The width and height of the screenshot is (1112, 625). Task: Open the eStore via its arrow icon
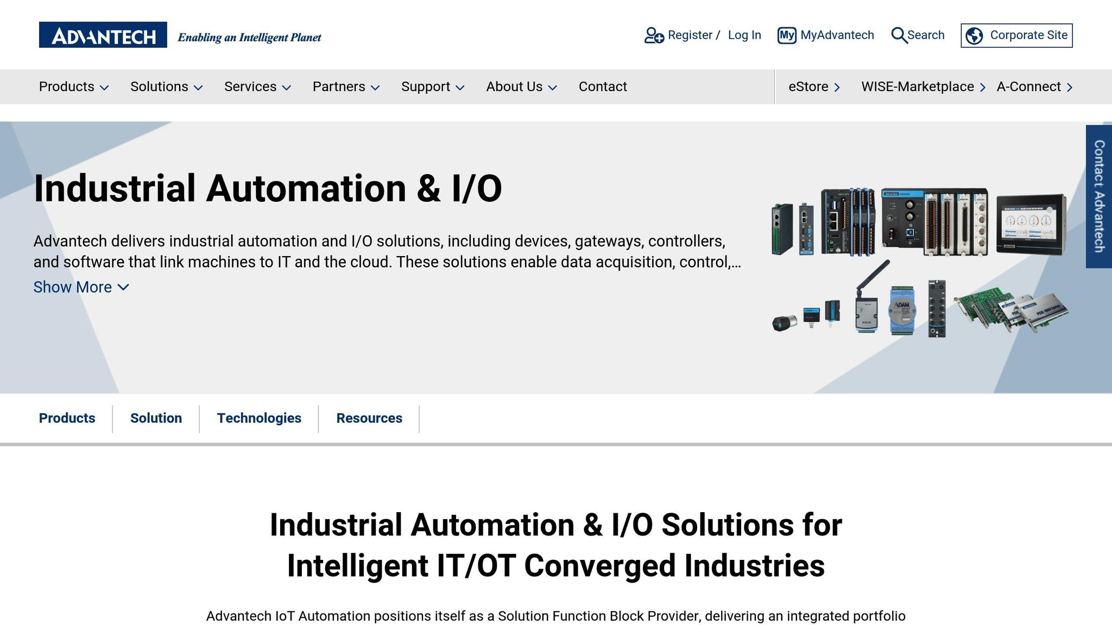(837, 87)
